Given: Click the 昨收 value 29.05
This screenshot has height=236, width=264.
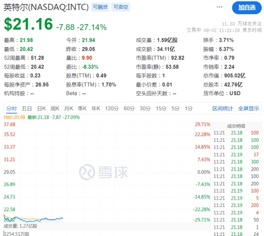Looking at the screenshot, I should click(89, 49).
